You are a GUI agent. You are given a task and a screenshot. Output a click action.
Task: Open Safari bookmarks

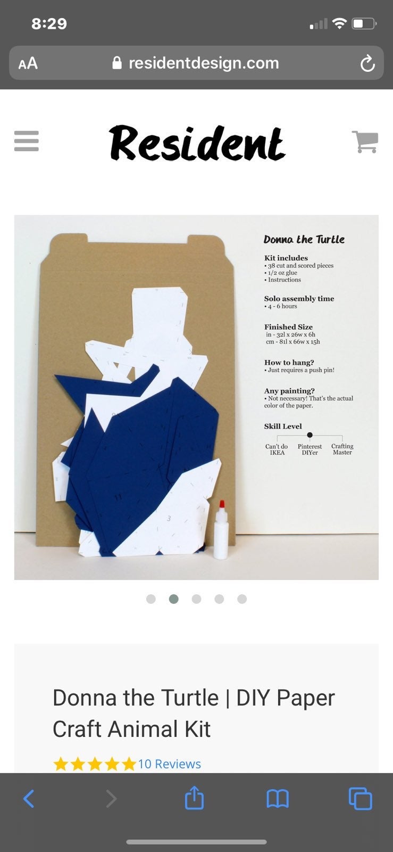point(277,798)
